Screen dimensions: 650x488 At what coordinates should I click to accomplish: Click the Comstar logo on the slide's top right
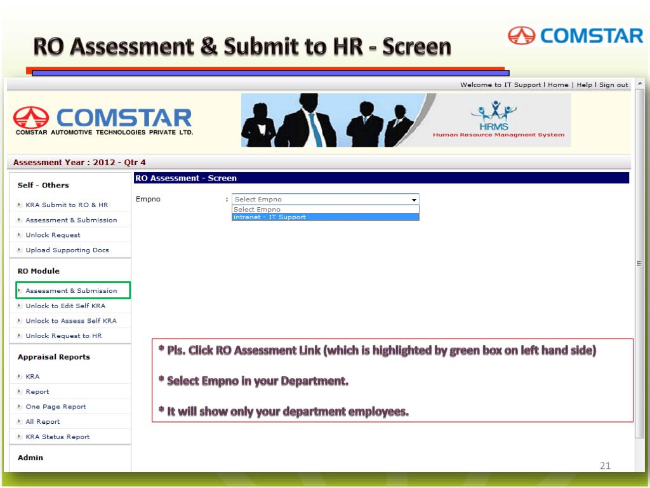tap(575, 36)
